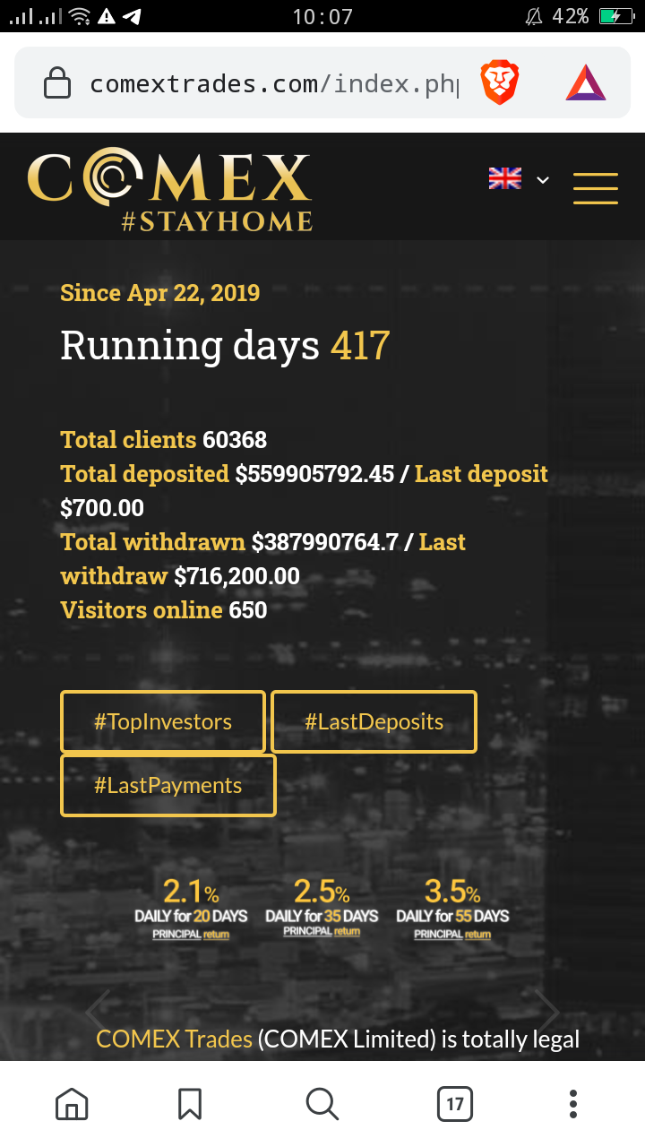Screen dimensions: 645x1147
Task: Open the three-dot browser menu
Action: (x=573, y=1104)
